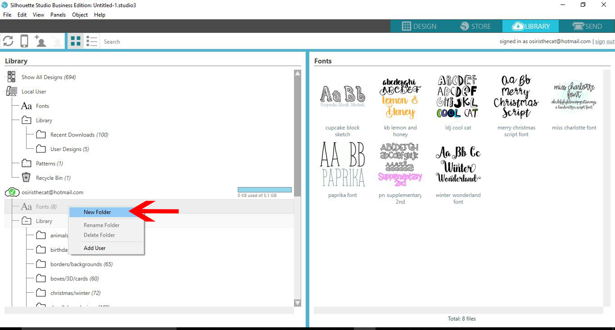615x330 pixels.
Task: Click the boxes/3D/cards folder icon
Action: (41, 278)
